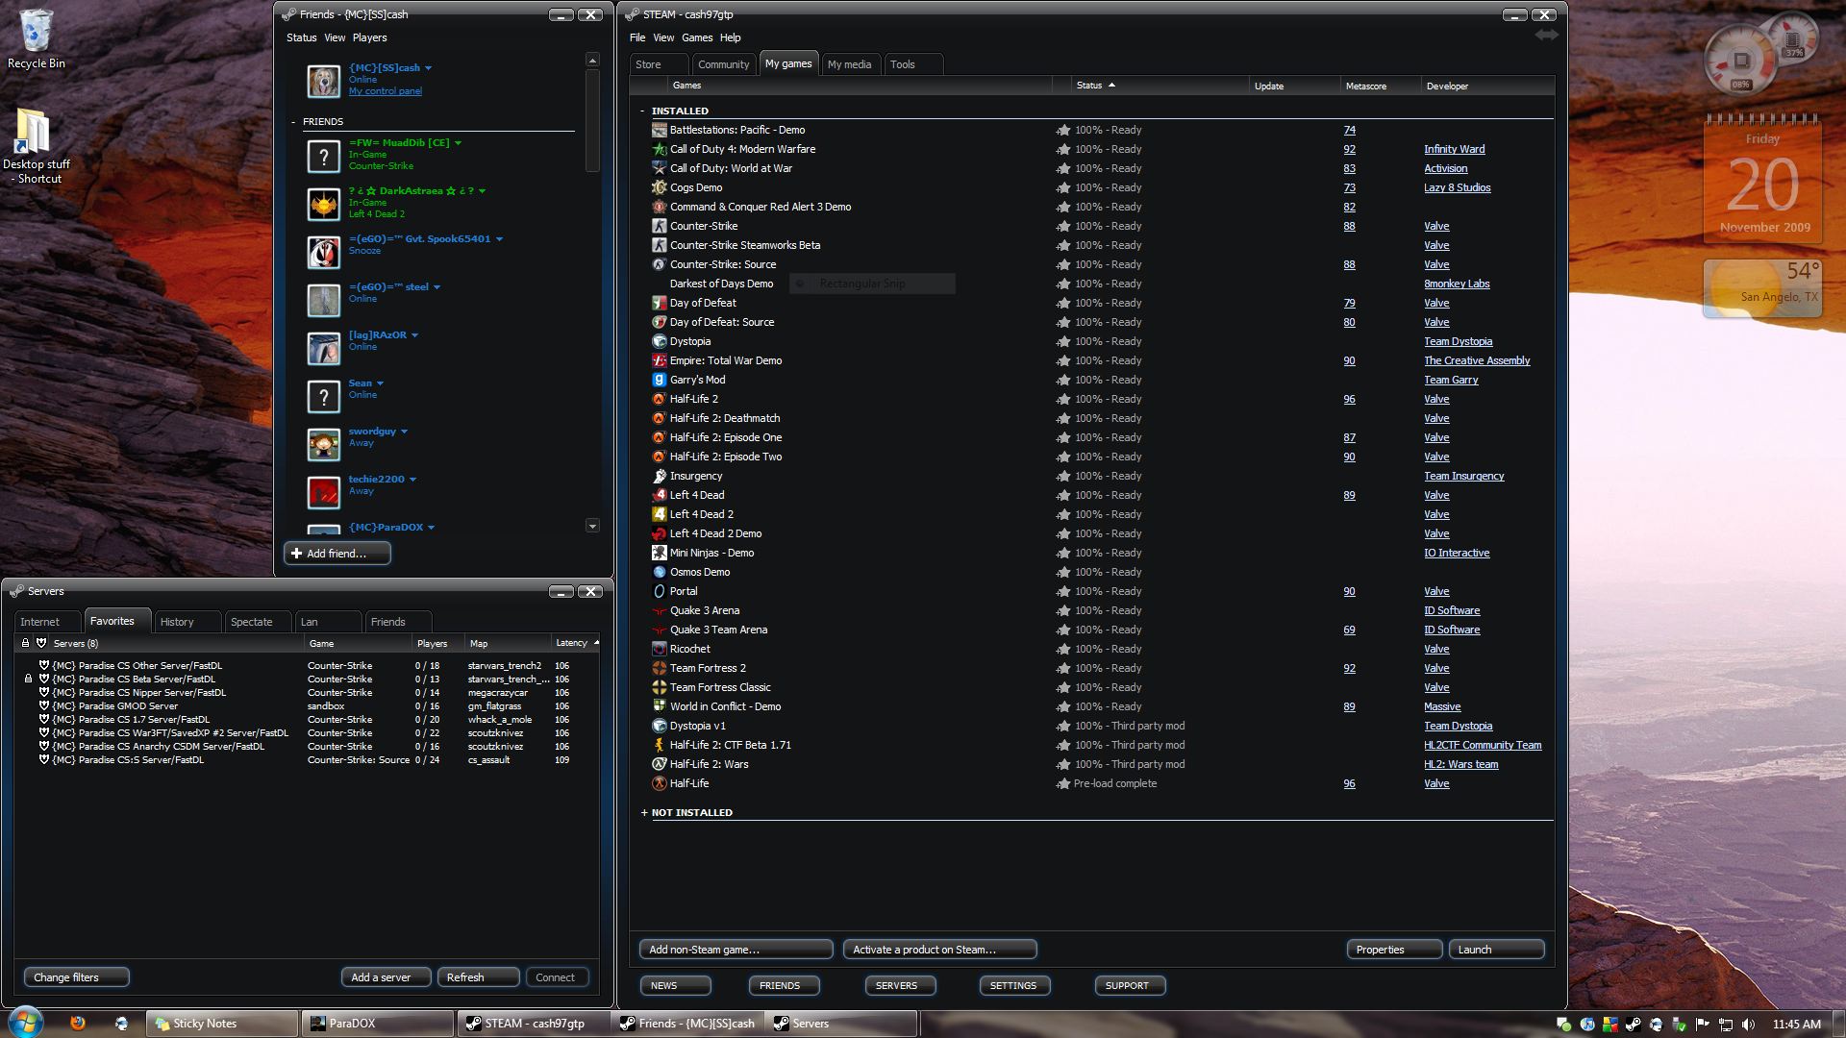Sort servers by the Latency column header
1846x1038 pixels.
click(575, 643)
